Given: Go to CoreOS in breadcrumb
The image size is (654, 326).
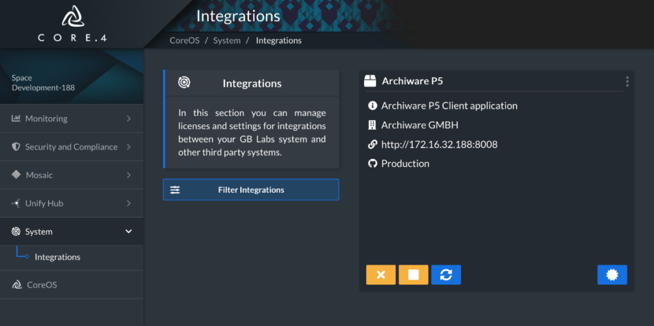Looking at the screenshot, I should pyautogui.click(x=185, y=40).
